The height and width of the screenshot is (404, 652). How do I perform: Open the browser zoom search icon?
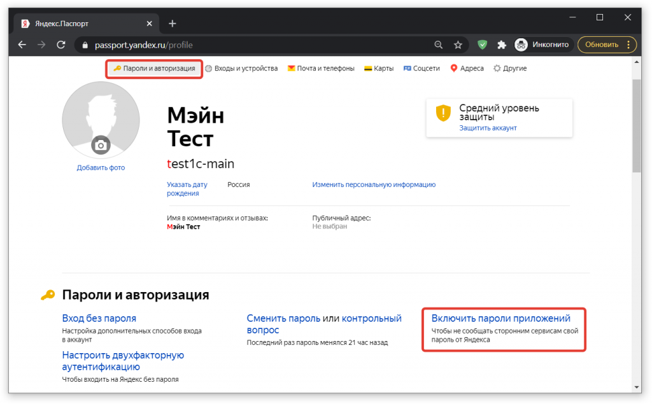439,45
